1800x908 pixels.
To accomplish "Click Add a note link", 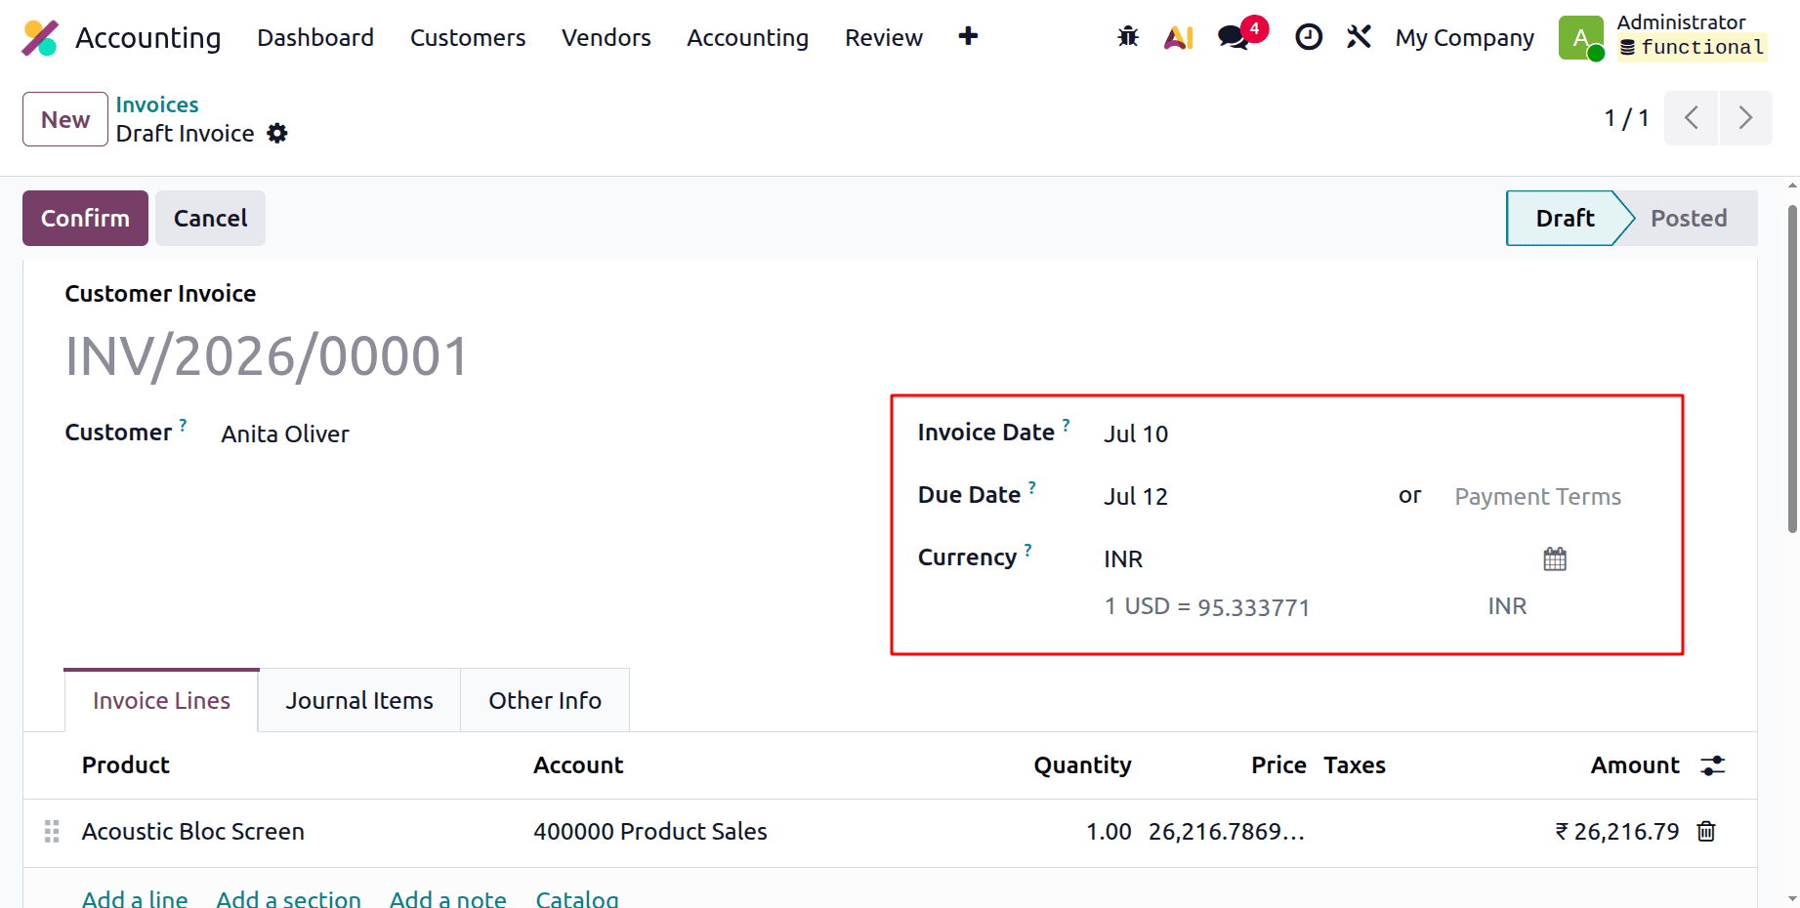I will coord(448,898).
